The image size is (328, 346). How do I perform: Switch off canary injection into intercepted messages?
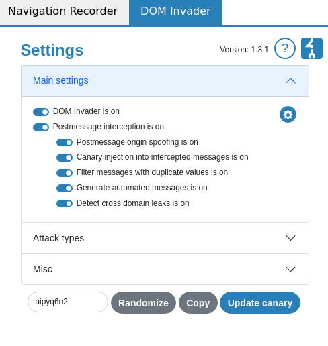click(x=65, y=158)
